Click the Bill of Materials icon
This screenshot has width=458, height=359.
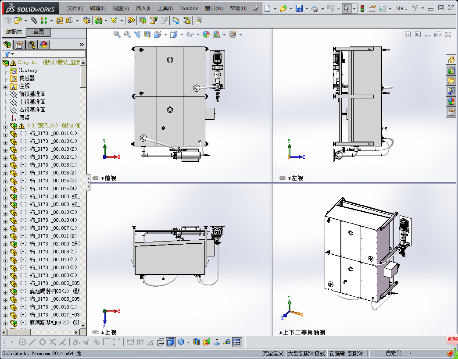[x=143, y=20]
